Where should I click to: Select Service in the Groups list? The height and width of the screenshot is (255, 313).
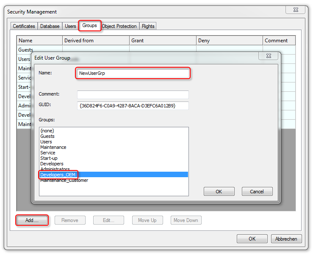(114, 153)
